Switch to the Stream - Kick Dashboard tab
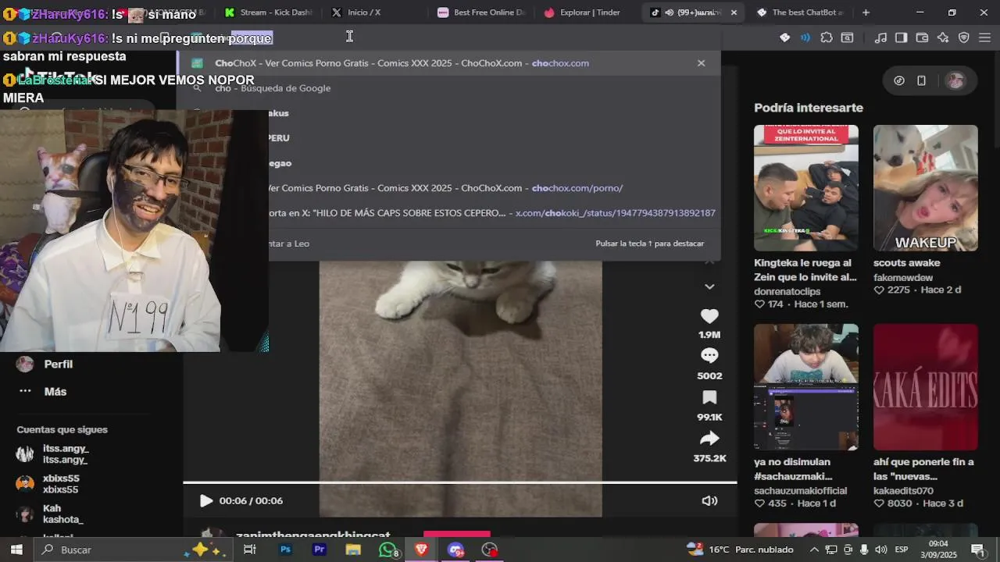 tap(266, 12)
